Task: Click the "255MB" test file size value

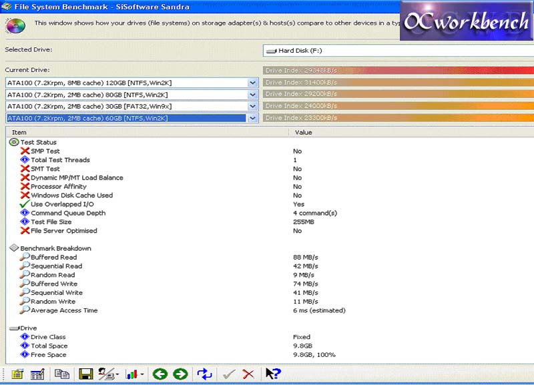Action: pyautogui.click(x=304, y=222)
